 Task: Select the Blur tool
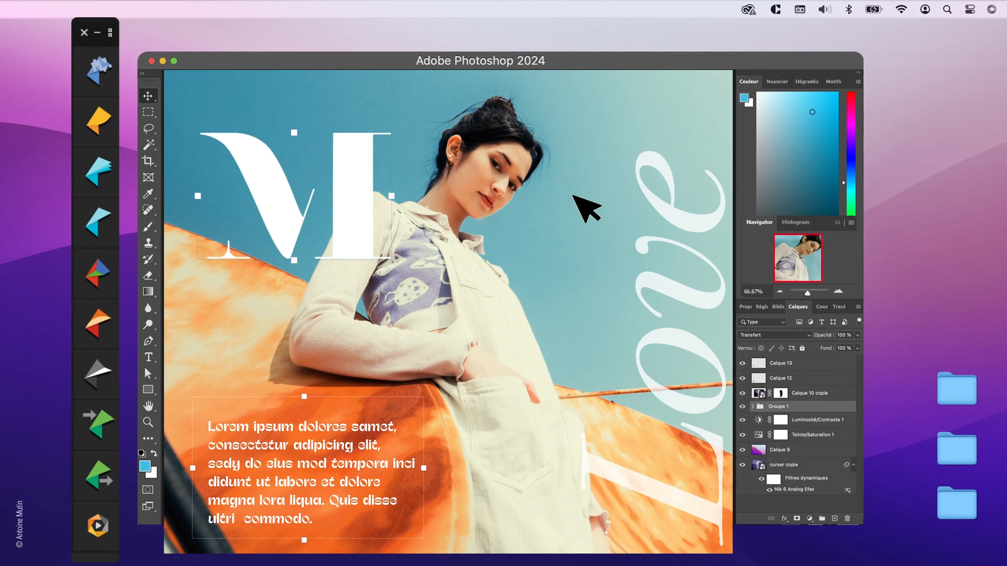point(148,308)
